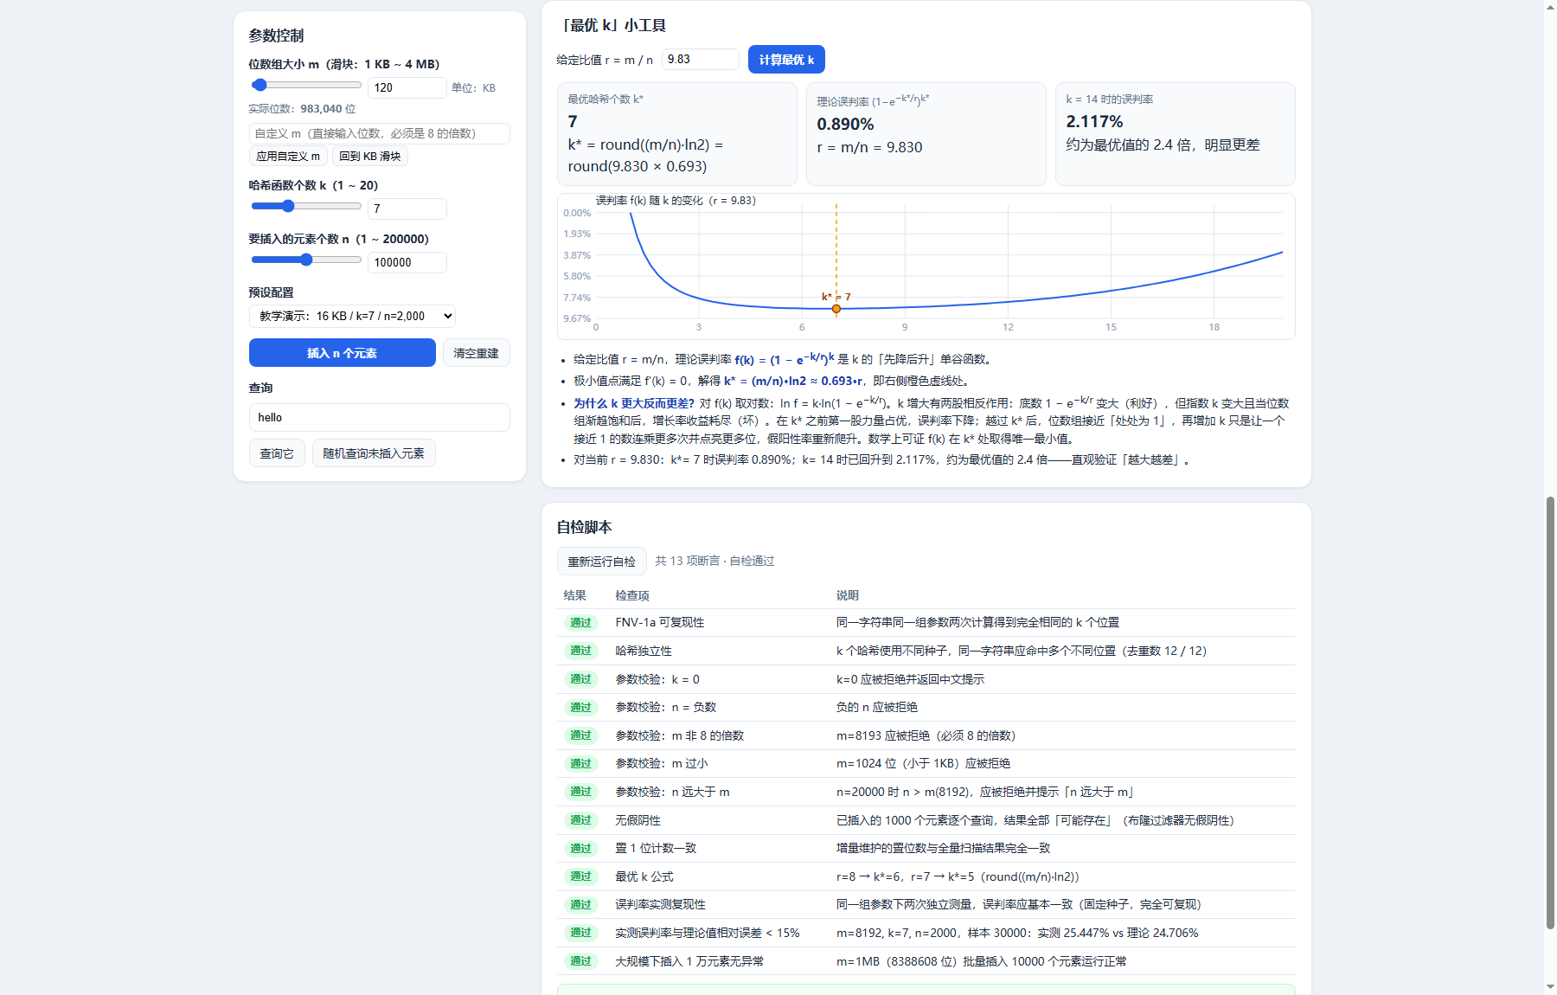
Task: Click the 2.117% error rate value
Action: 1094,121
